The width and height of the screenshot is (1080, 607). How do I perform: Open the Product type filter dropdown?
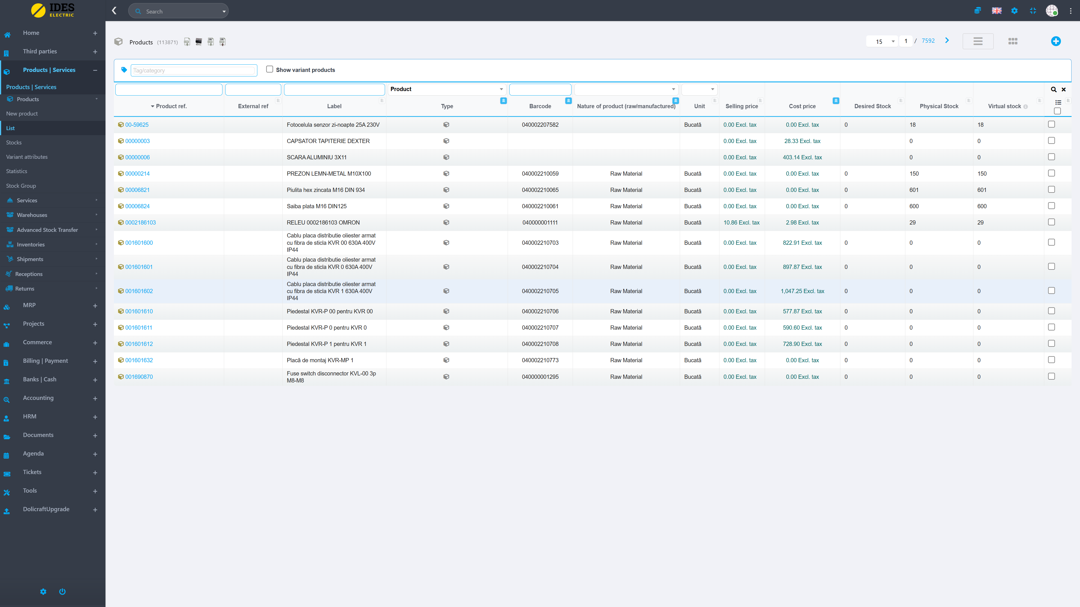tap(446, 89)
